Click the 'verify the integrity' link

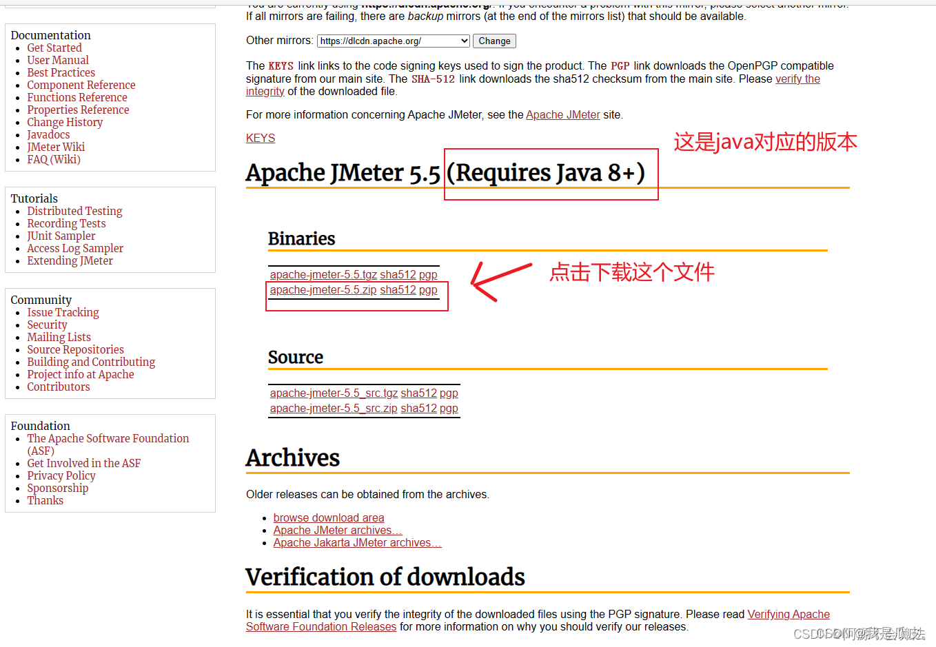[x=797, y=79]
